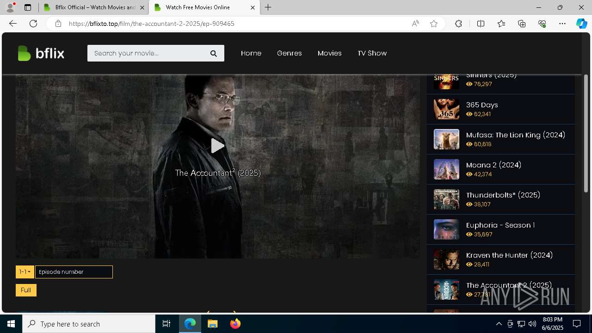The image size is (592, 333).
Task: Open Task View on taskbar
Action: click(x=166, y=324)
